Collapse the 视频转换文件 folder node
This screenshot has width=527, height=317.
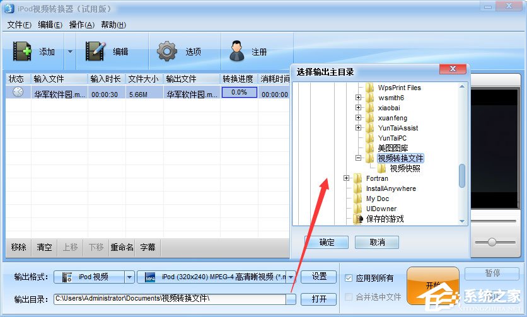pos(358,158)
